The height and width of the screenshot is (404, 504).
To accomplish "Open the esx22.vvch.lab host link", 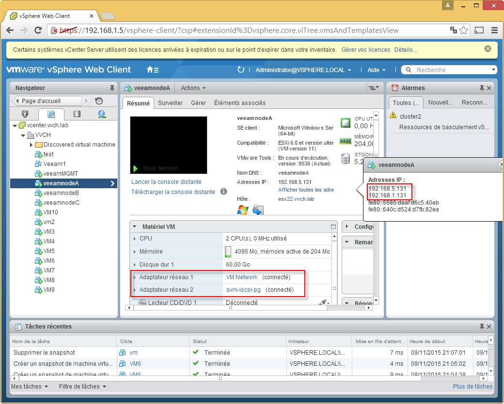I will click(296, 199).
